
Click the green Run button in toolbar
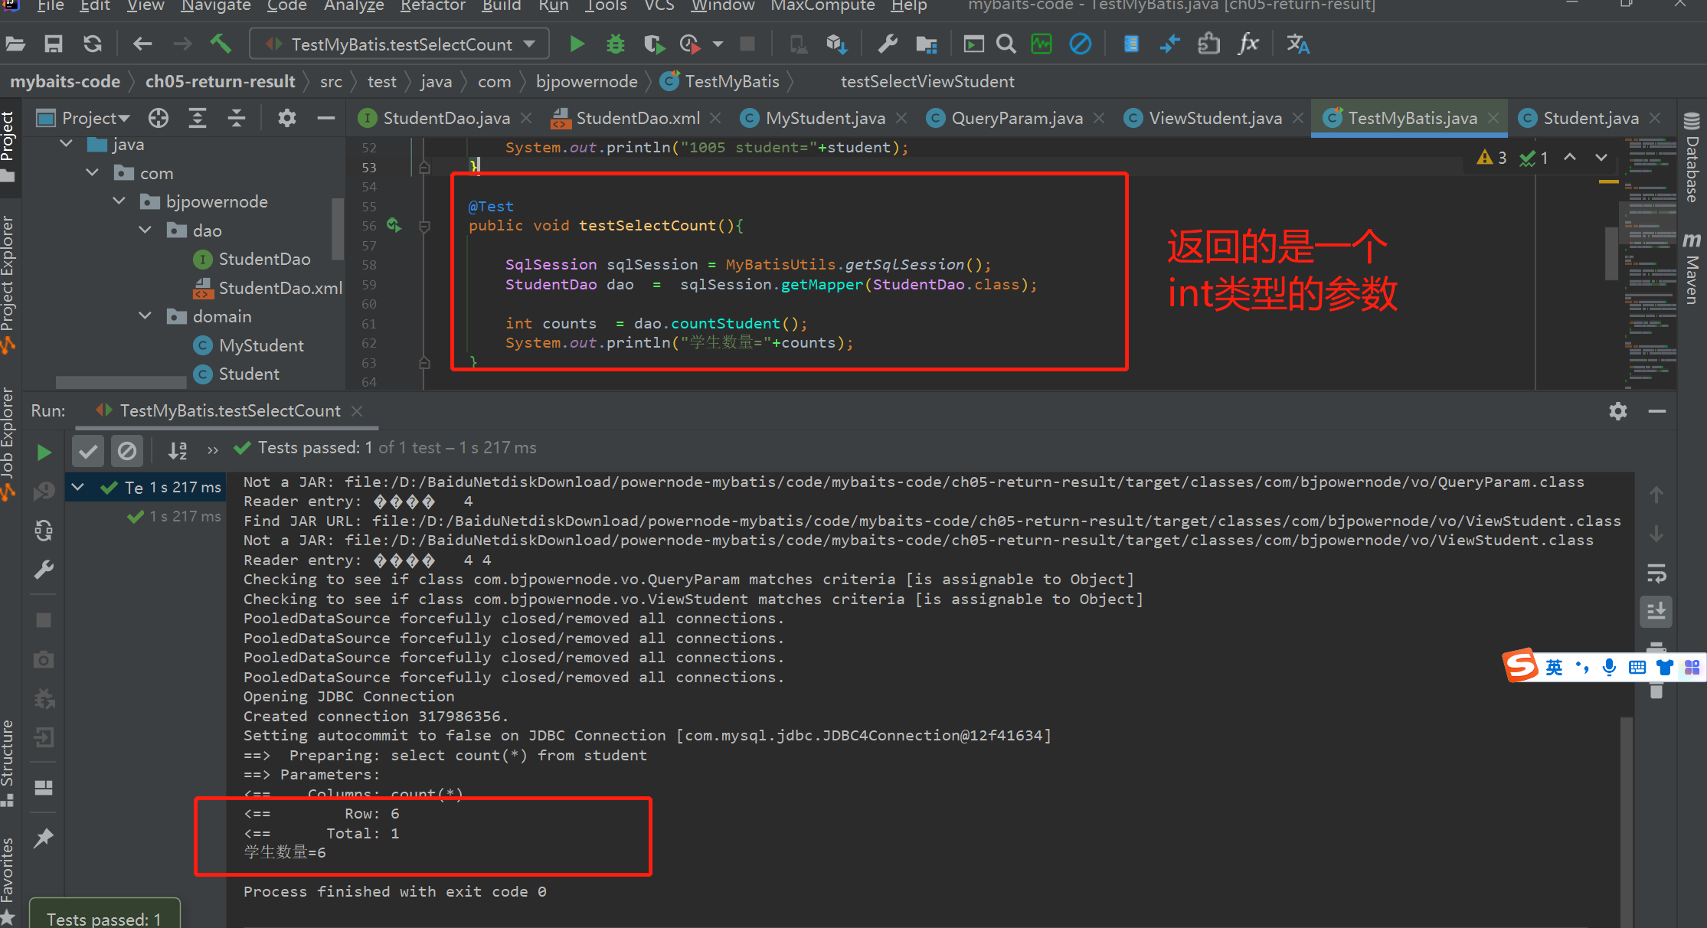tap(577, 44)
